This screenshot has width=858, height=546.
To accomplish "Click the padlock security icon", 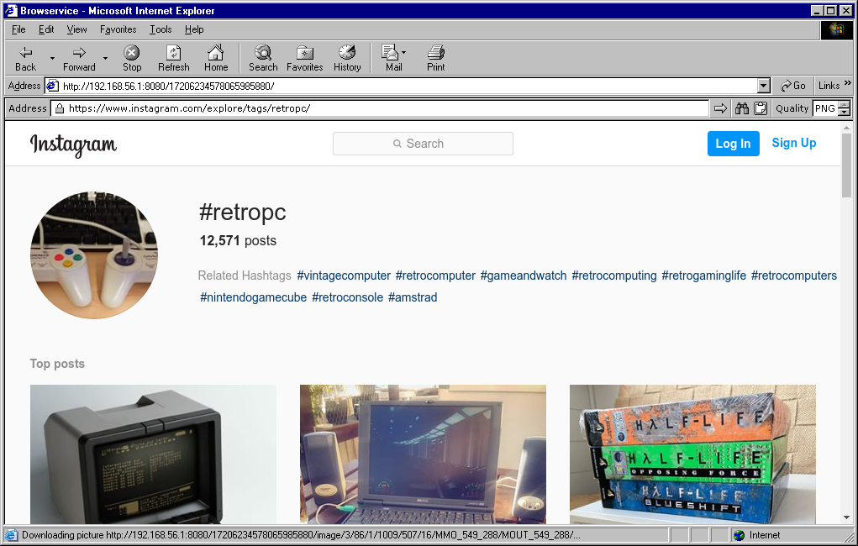I will [x=60, y=108].
